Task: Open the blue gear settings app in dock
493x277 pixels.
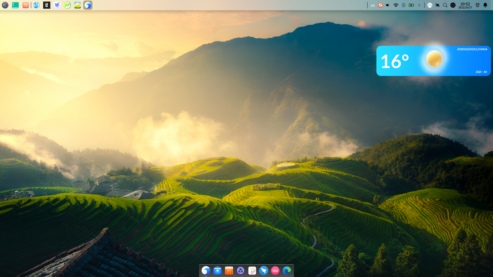Action: (x=241, y=271)
